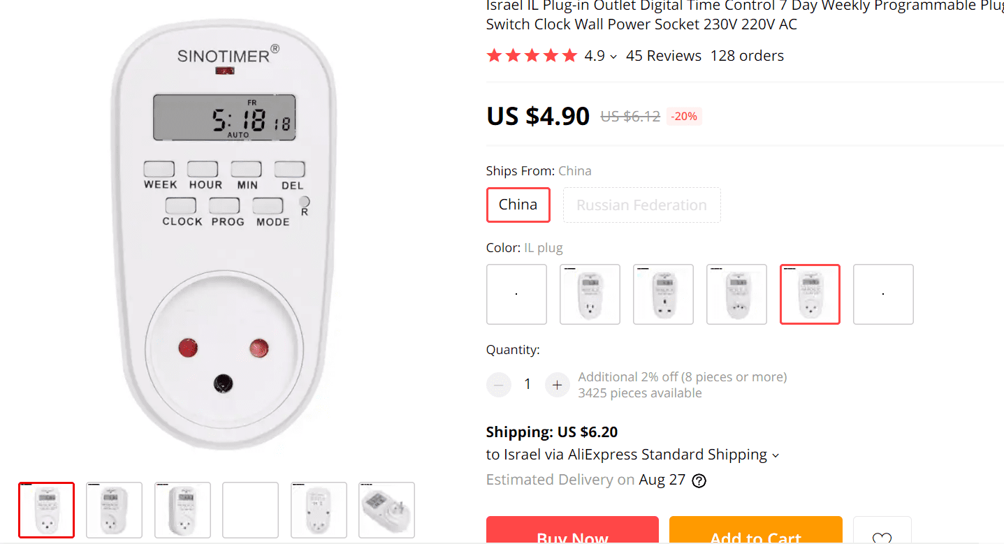
Task: Choose the UK plug color option
Action: pyautogui.click(x=663, y=294)
